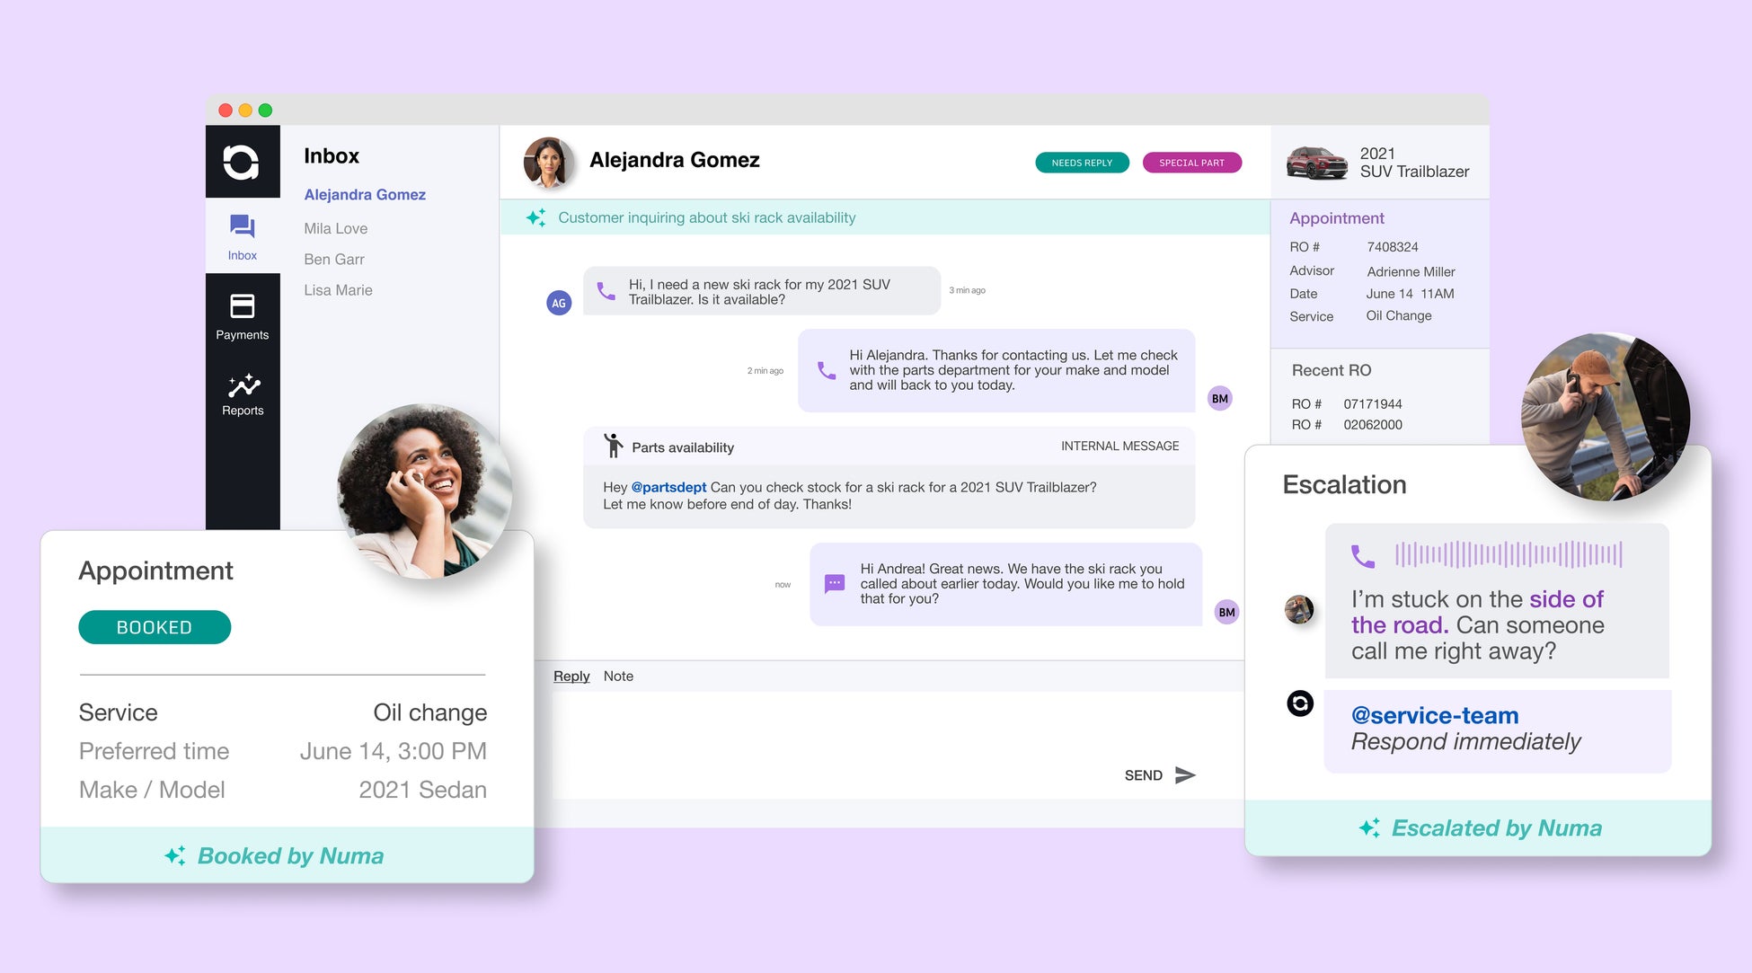Click the @partsdept mention link
This screenshot has width=1752, height=973.
click(x=668, y=487)
